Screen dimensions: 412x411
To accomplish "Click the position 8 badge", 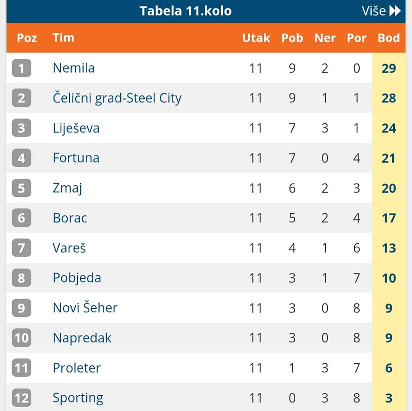I will (x=21, y=278).
